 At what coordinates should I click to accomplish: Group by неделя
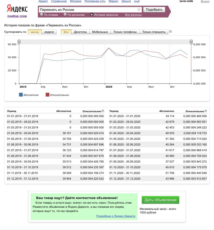pyautogui.click(x=49, y=32)
